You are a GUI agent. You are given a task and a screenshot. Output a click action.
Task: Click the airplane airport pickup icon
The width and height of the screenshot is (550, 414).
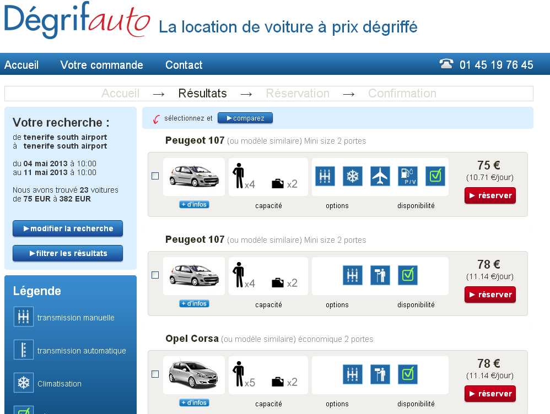tap(380, 176)
